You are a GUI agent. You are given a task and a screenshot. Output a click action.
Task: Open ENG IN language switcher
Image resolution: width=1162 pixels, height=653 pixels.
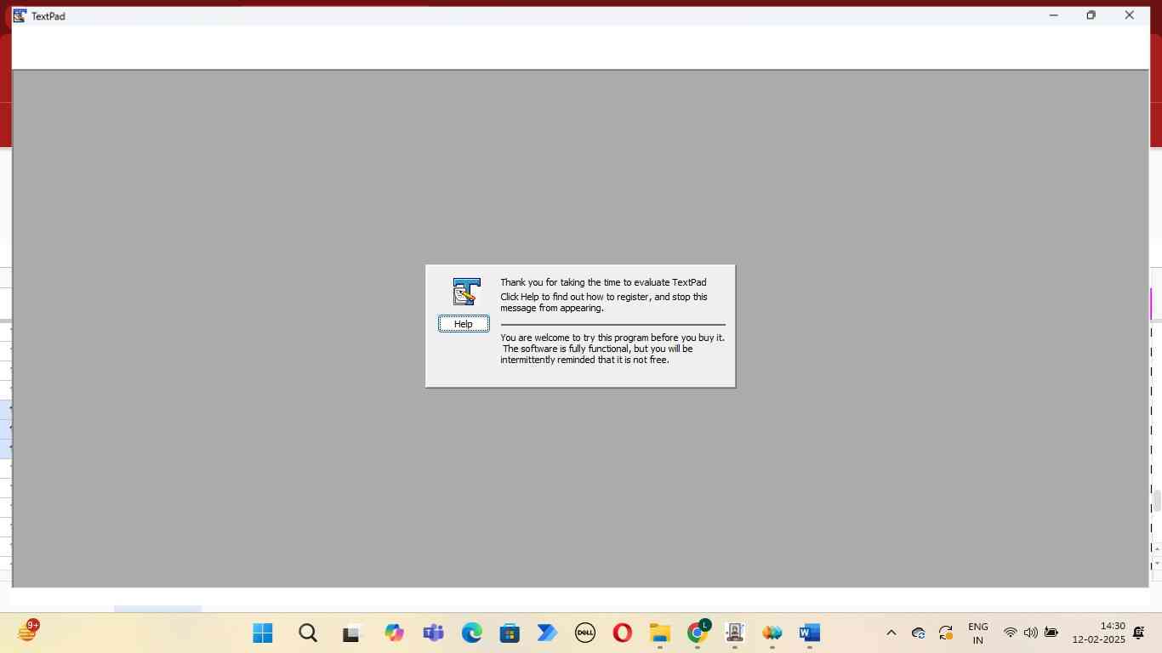pyautogui.click(x=978, y=633)
